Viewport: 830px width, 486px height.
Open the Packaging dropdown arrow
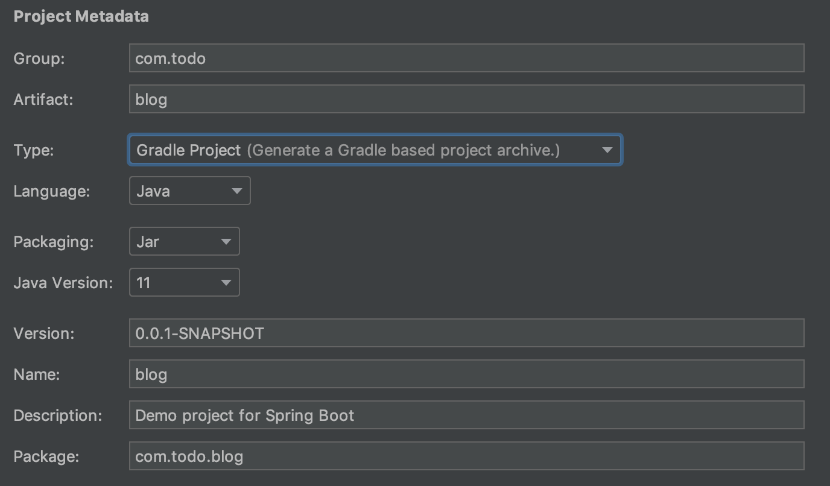pyautogui.click(x=226, y=242)
